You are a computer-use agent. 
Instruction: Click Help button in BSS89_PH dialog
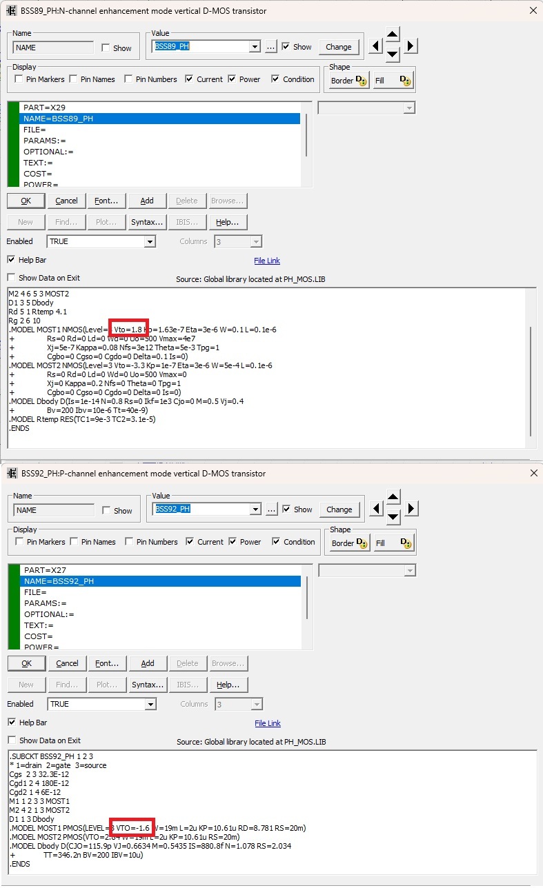(227, 222)
